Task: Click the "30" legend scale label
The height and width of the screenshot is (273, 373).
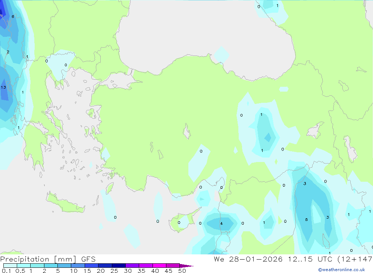Action: click(x=128, y=271)
